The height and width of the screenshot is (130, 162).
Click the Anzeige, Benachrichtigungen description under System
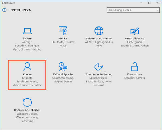pyautogui.click(x=27, y=46)
